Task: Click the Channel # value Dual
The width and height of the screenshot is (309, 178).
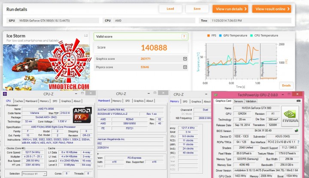Action: [x=203, y=110]
